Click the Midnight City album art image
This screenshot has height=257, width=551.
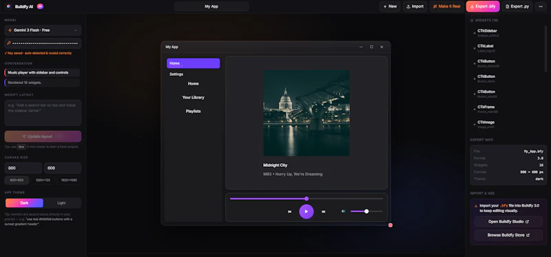coord(306,113)
